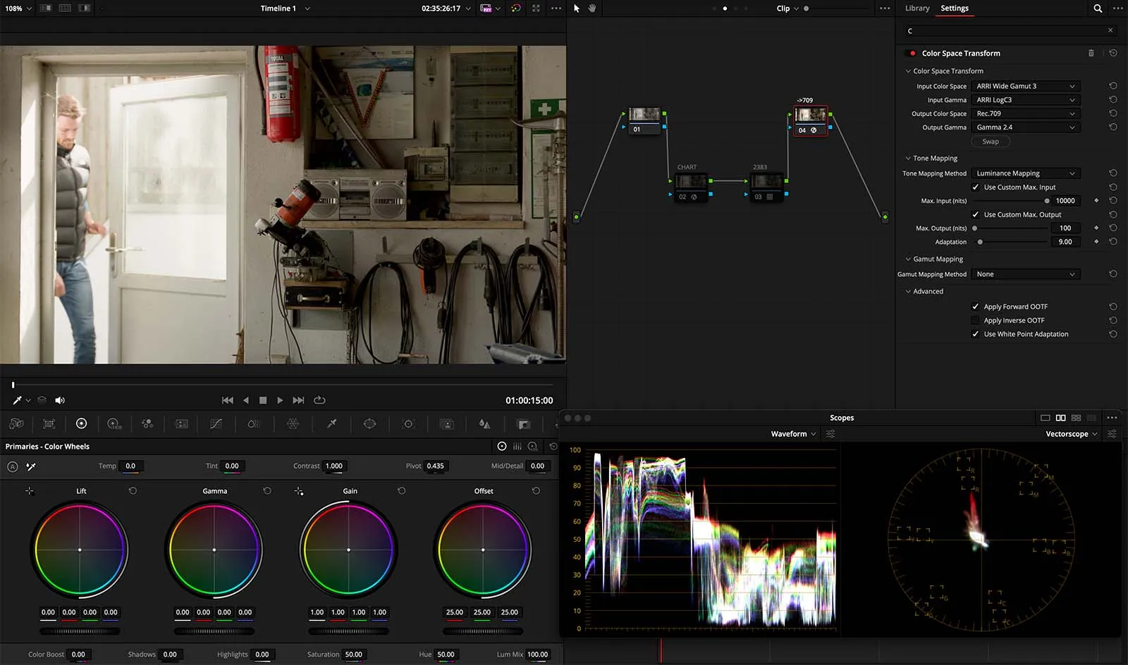Open the Waveform scope type menu
Screen dimensions: 1128x665
point(793,434)
